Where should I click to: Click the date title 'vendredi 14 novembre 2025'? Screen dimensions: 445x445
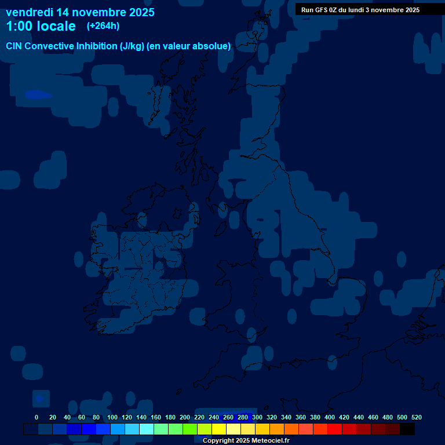pyautogui.click(x=80, y=12)
